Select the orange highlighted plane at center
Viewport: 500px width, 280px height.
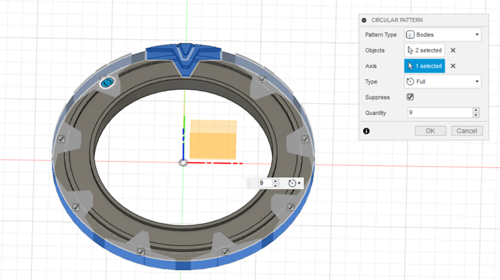[213, 140]
